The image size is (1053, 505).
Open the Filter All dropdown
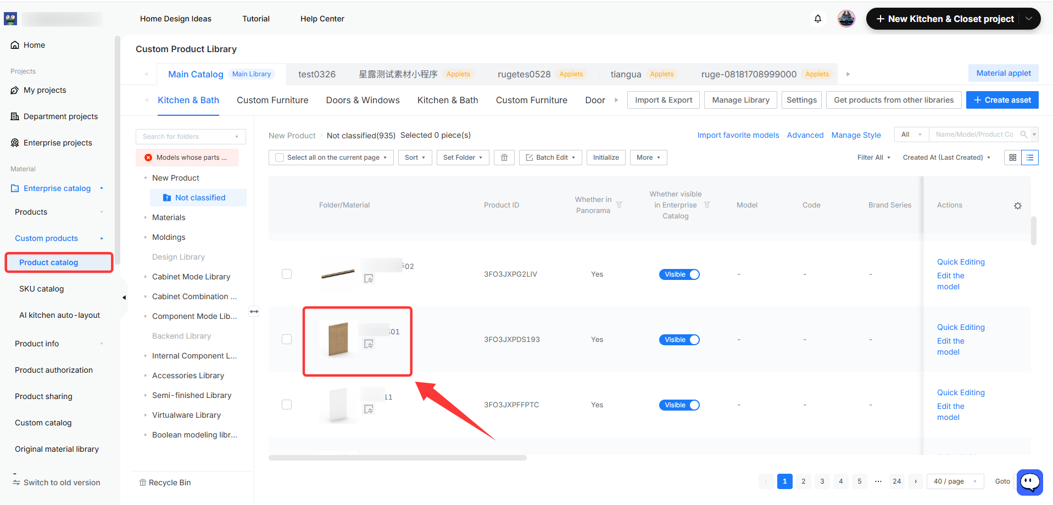pos(874,158)
